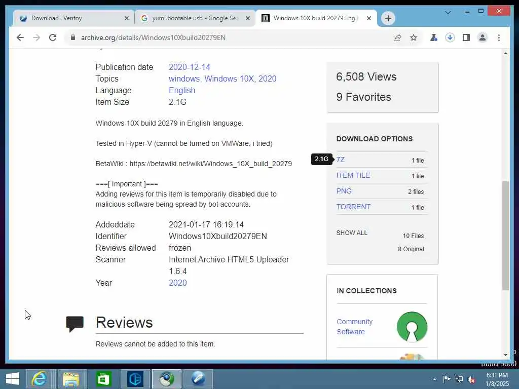Click the 9 Favorites text
519x389 pixels.
click(363, 97)
